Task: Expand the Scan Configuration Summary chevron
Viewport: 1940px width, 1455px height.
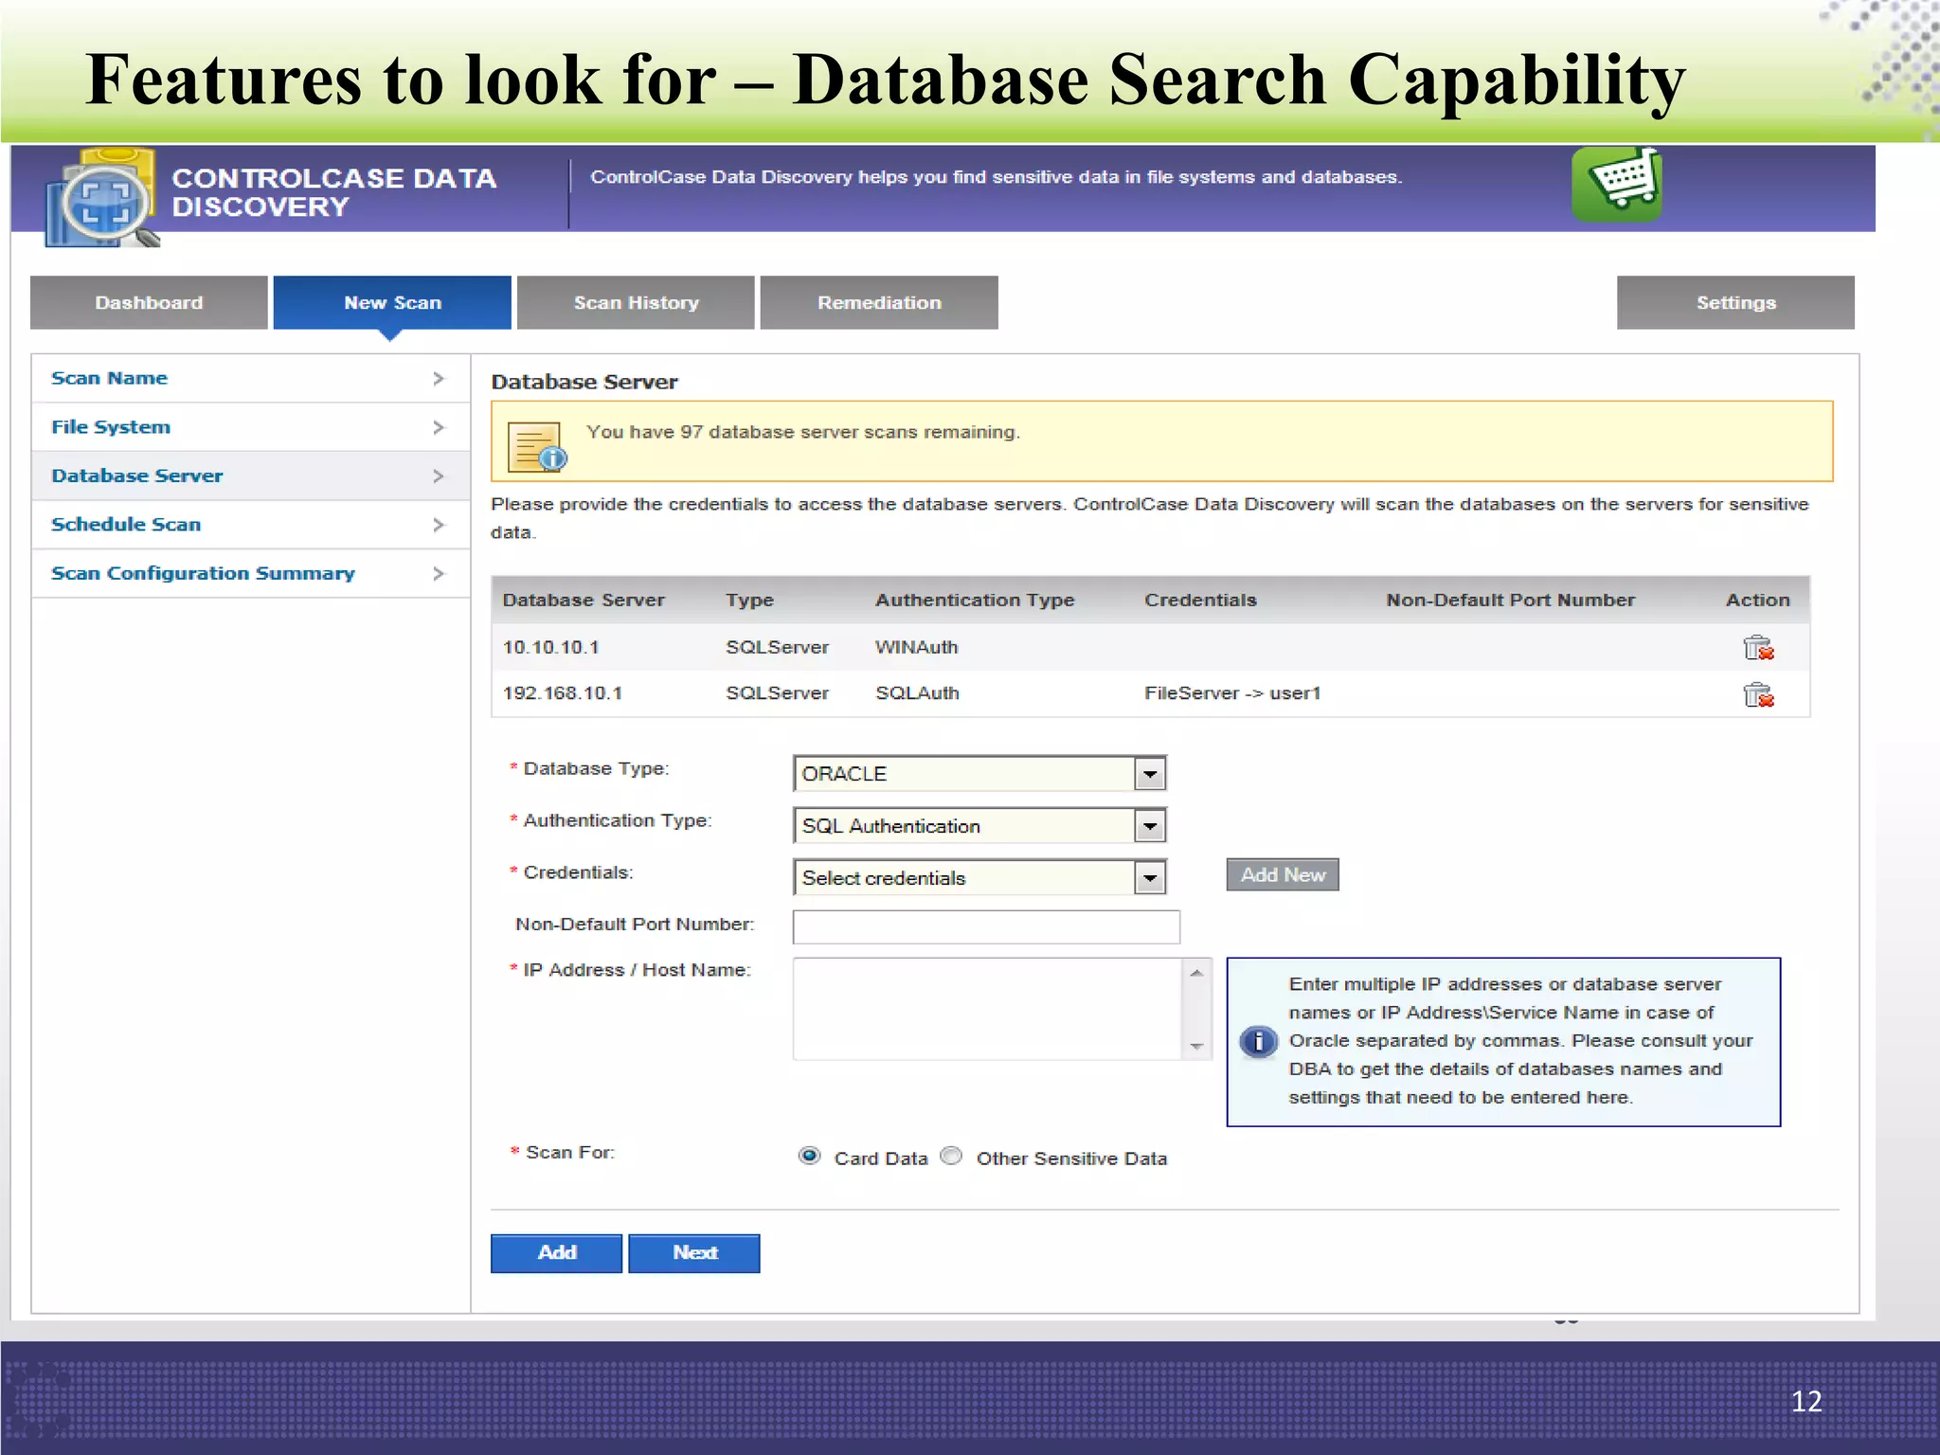Action: pyautogui.click(x=439, y=573)
